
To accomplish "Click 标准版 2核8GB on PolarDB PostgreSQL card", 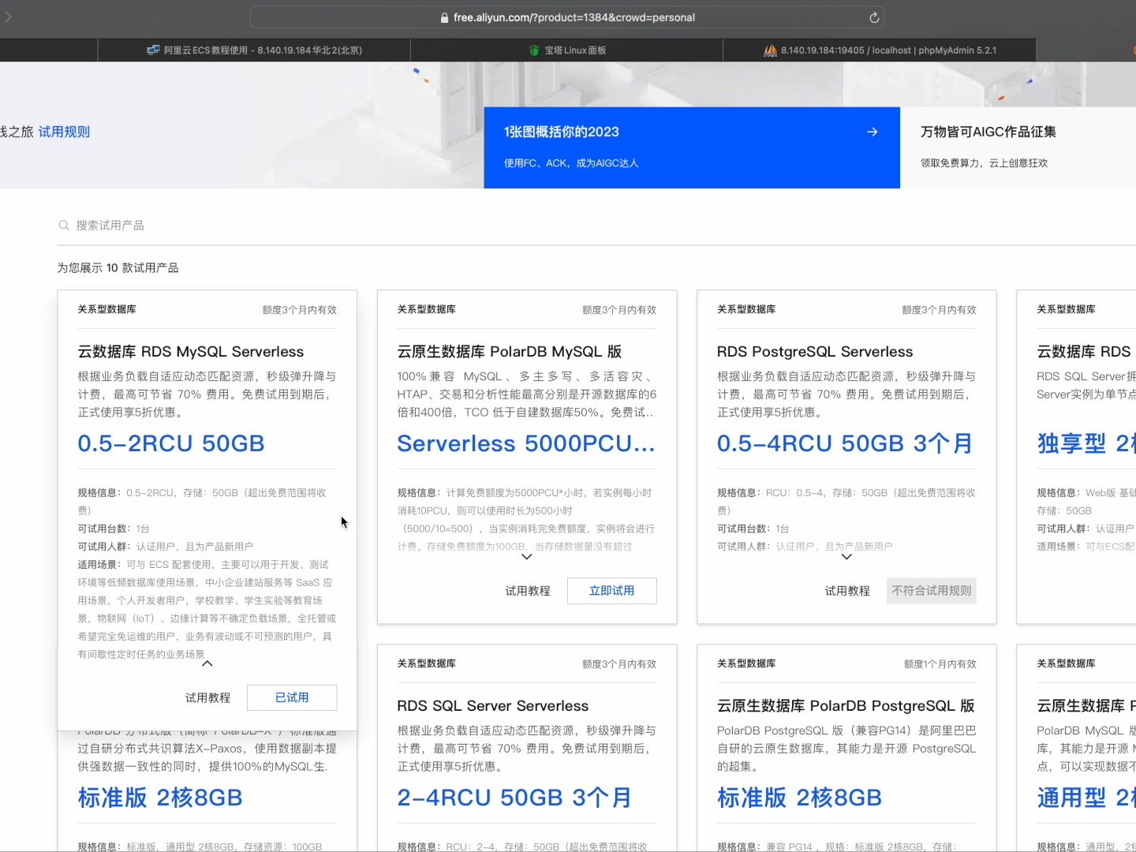I will [799, 798].
